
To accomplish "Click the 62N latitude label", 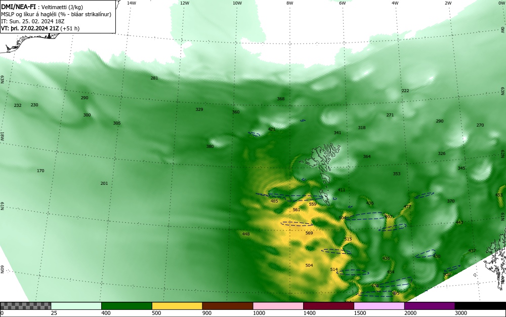I will point(502,153).
